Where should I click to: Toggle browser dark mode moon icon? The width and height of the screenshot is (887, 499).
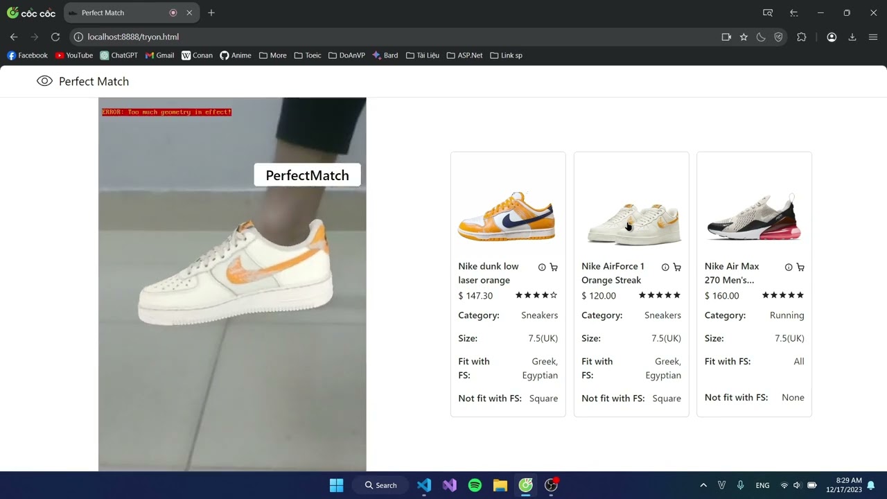(761, 37)
